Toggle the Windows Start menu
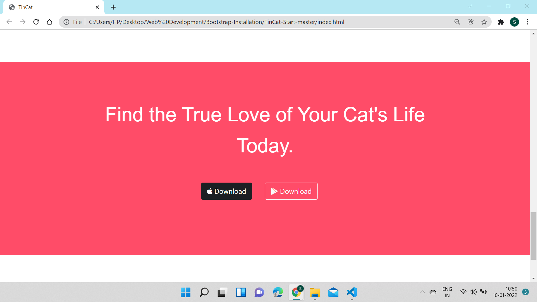The image size is (537, 302). point(185,292)
